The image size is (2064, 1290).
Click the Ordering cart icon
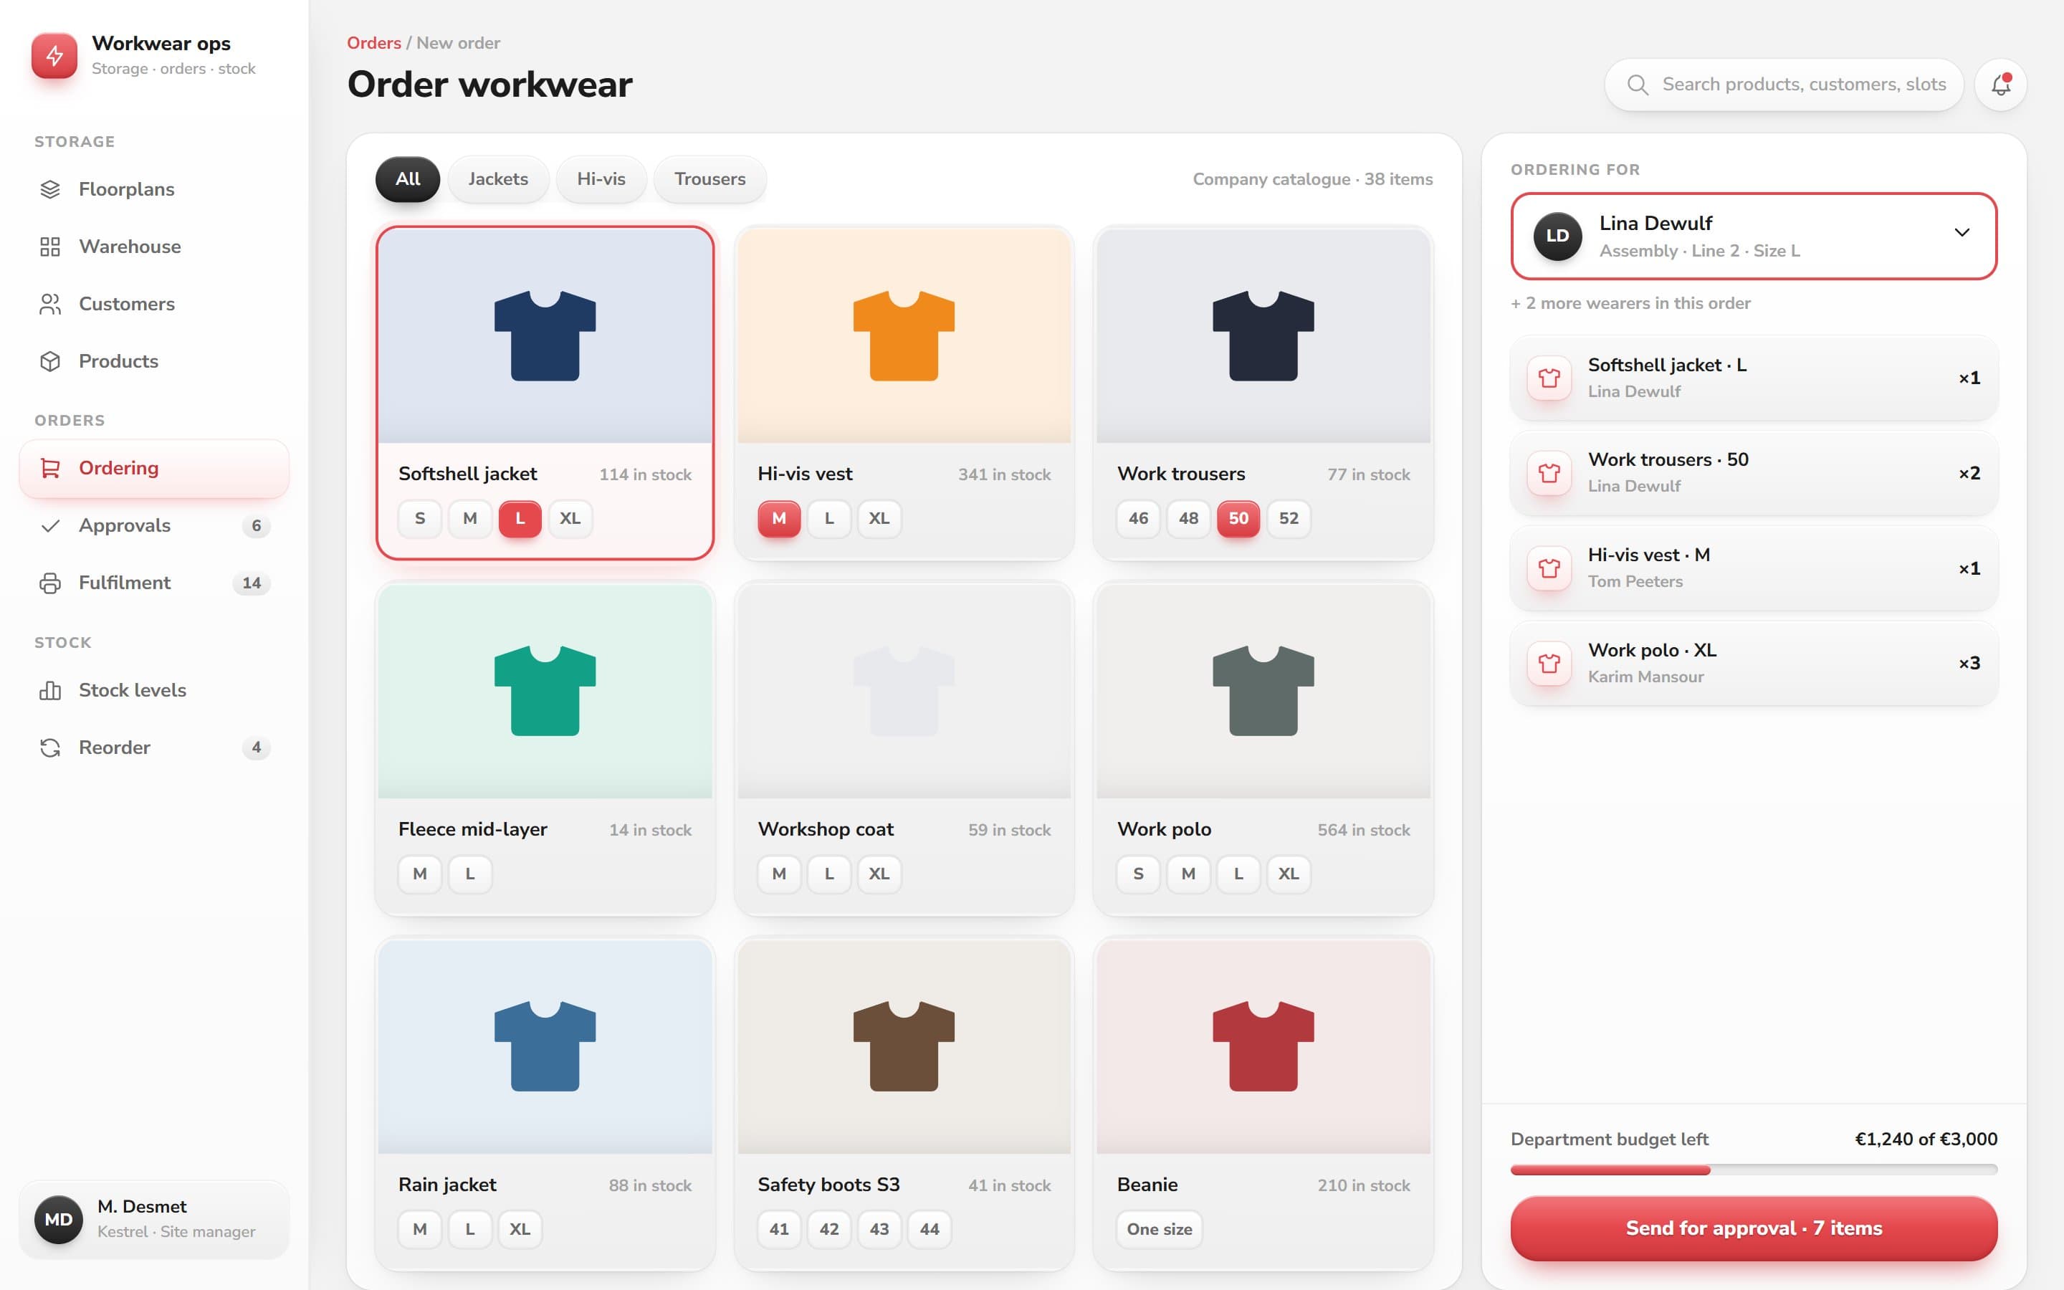tap(50, 469)
